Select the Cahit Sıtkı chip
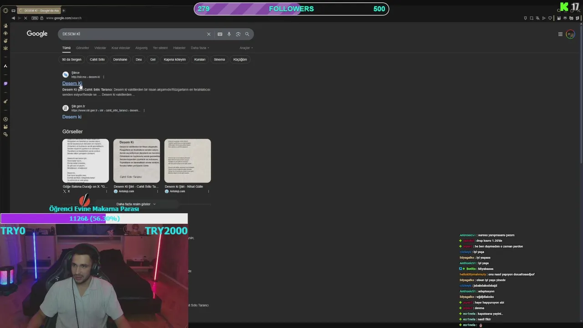The width and height of the screenshot is (583, 328). tap(97, 59)
